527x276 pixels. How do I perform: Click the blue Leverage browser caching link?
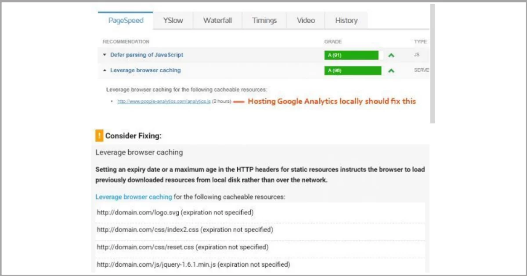(134, 197)
